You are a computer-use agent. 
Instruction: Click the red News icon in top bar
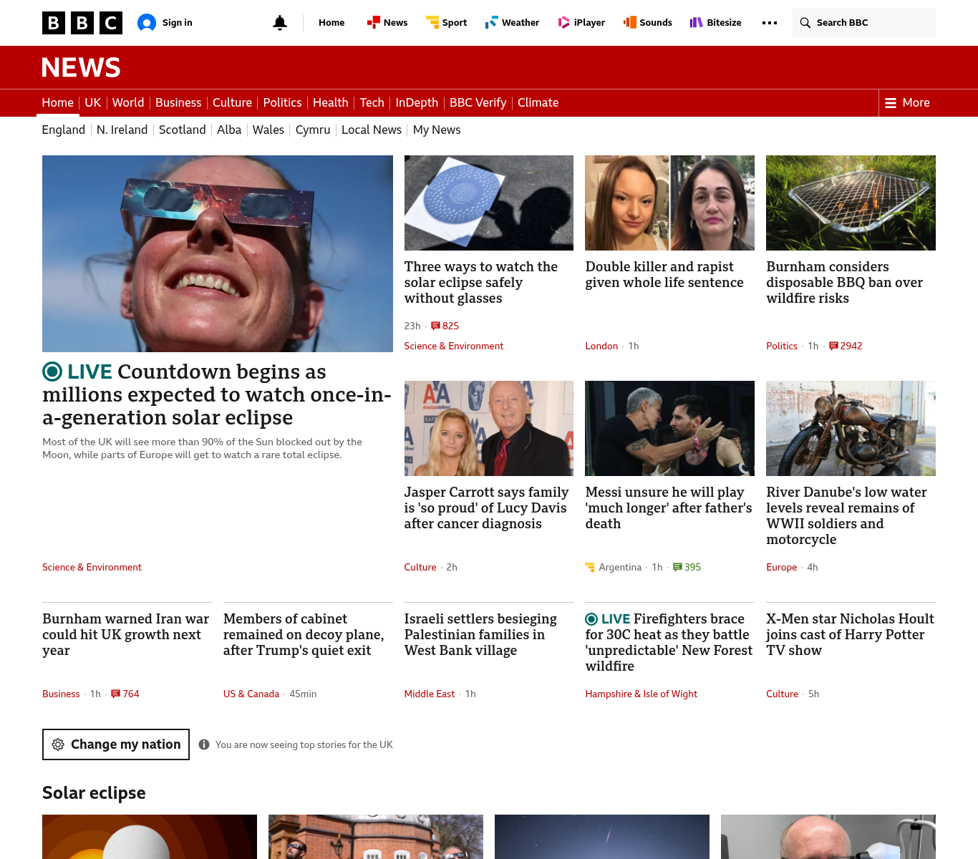coord(373,23)
